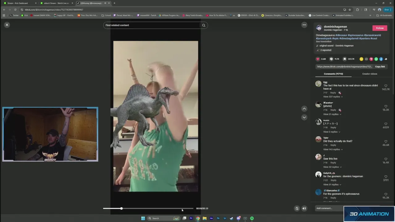Click the video playhead knob

click(x=121, y=208)
